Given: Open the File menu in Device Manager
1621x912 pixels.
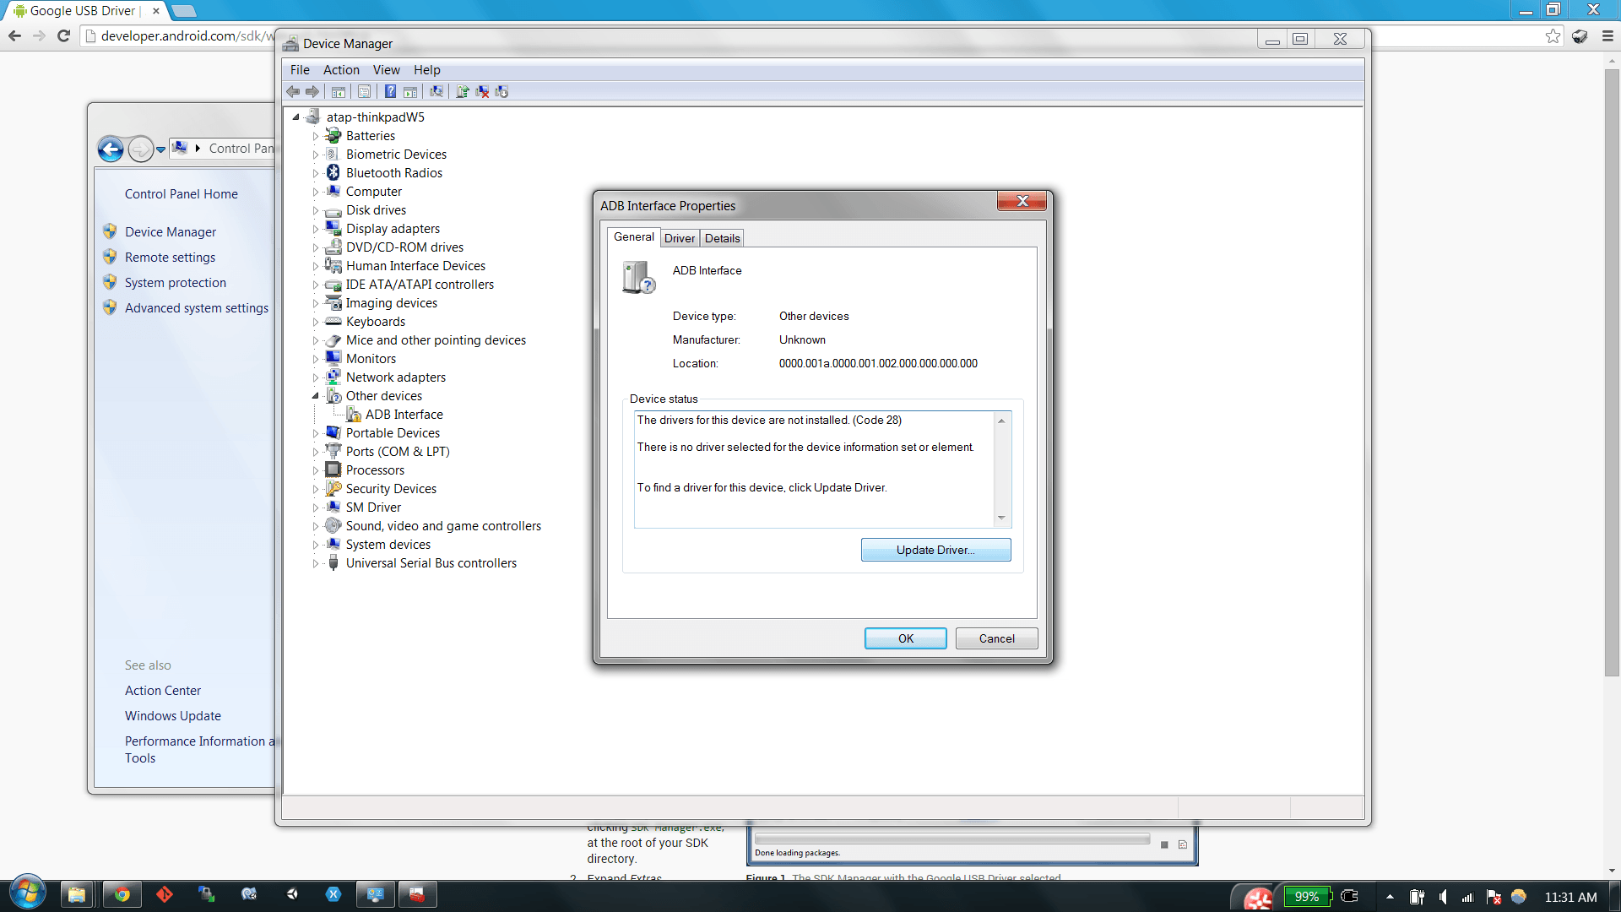Looking at the screenshot, I should pyautogui.click(x=298, y=69).
